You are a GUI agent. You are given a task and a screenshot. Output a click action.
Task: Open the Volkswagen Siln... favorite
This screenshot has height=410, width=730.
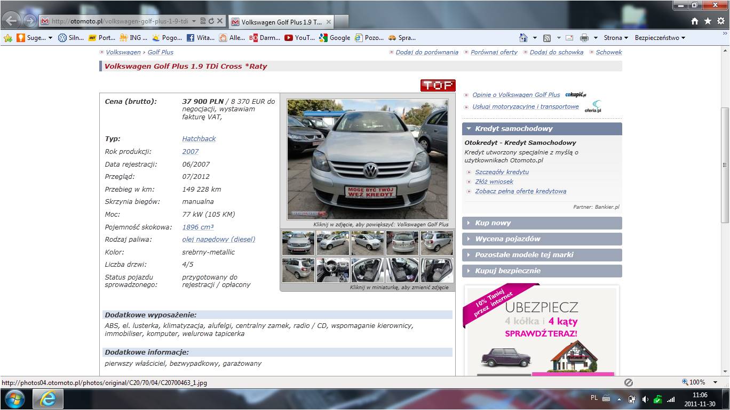point(71,38)
